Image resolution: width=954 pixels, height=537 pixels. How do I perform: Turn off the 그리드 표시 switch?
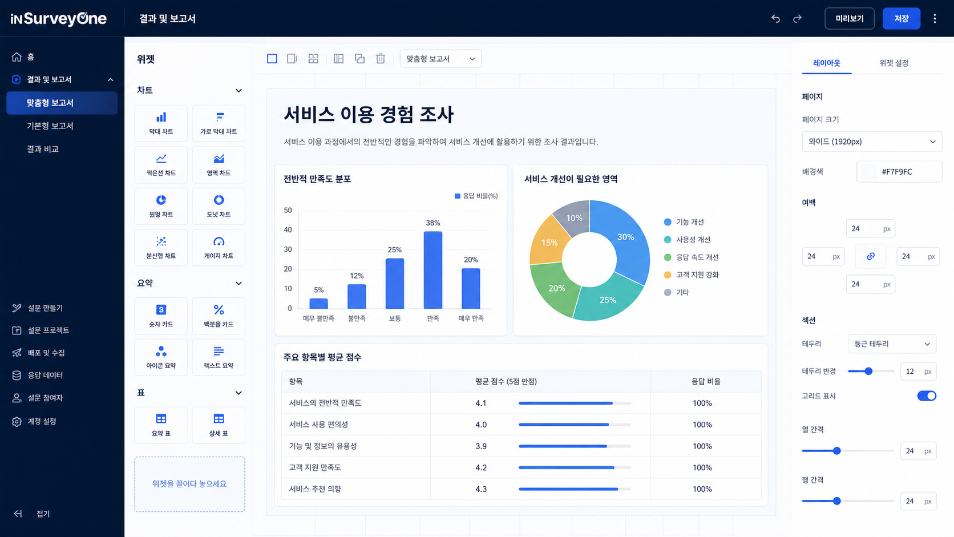(927, 395)
